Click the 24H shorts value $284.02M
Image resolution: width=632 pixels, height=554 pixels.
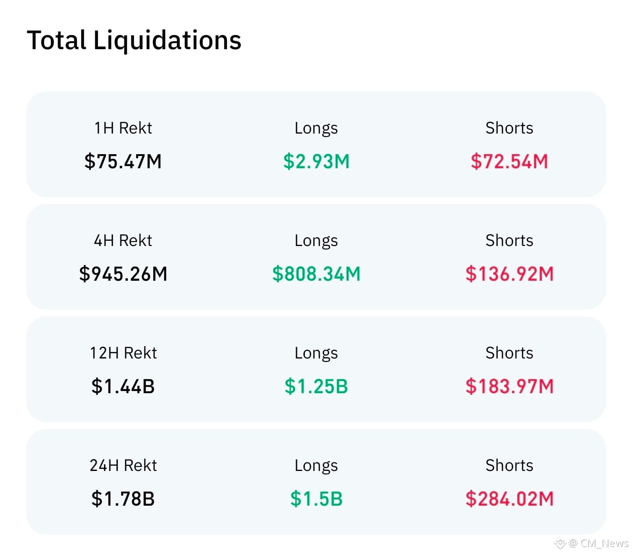coord(509,499)
